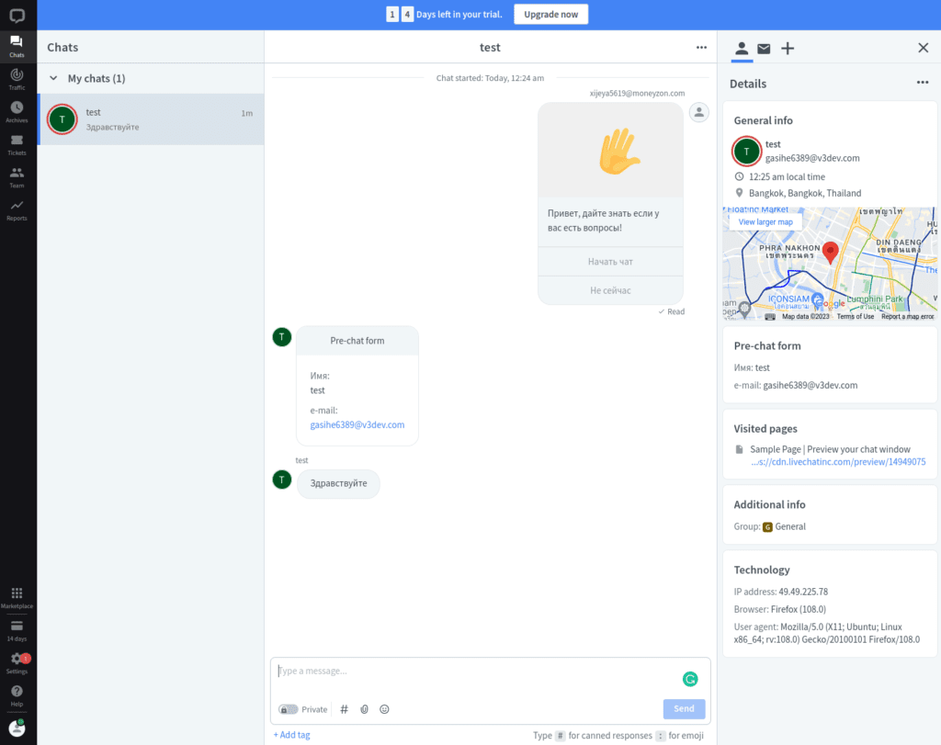Open Details panel more options menu
Viewport: 941px width, 745px height.
coord(922,83)
